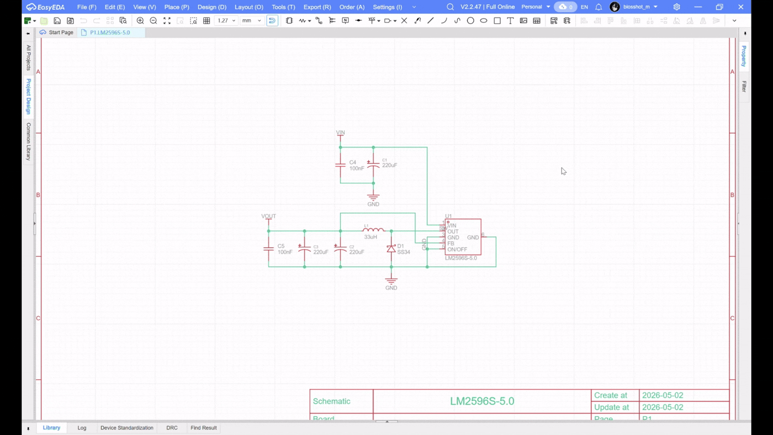Select the Bezier curve tool

pyautogui.click(x=457, y=20)
